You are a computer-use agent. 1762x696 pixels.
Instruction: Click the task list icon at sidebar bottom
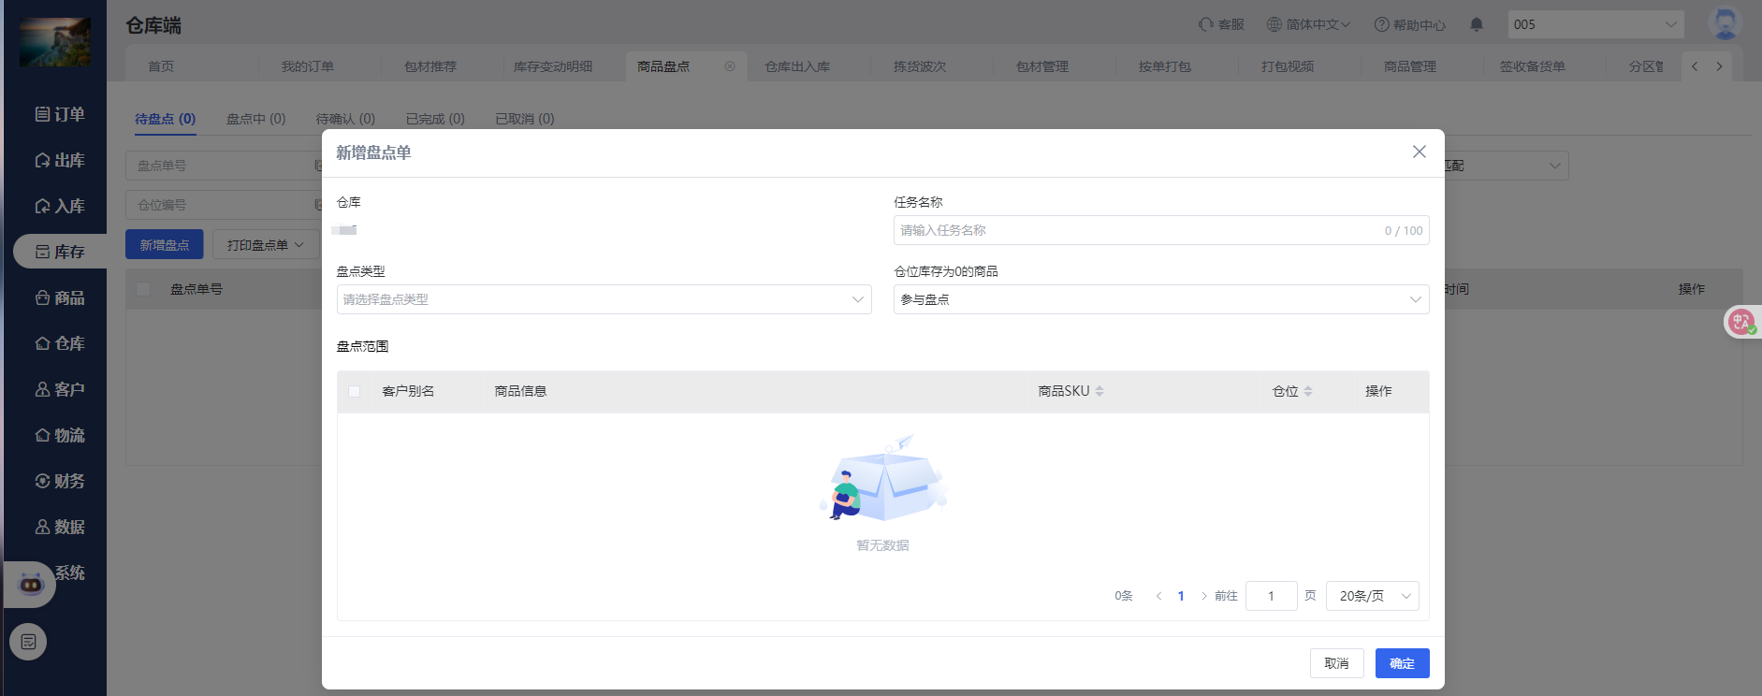tap(28, 642)
